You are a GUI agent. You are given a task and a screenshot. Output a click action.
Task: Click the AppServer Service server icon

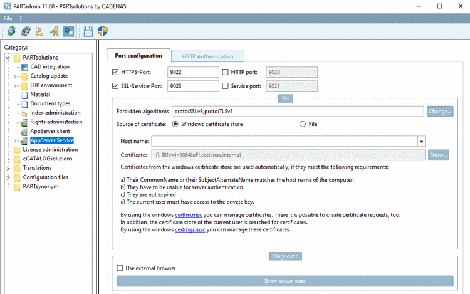pyautogui.click(x=24, y=140)
